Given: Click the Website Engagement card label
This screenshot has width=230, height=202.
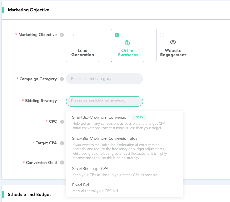Looking at the screenshot, I should [x=173, y=53].
